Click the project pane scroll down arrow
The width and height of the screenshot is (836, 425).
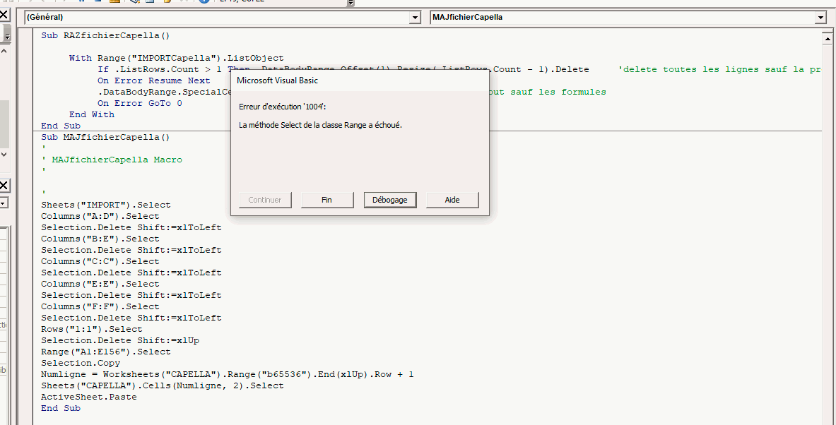(4, 154)
